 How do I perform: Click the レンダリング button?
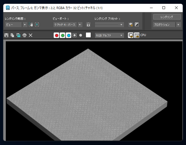(167, 17)
